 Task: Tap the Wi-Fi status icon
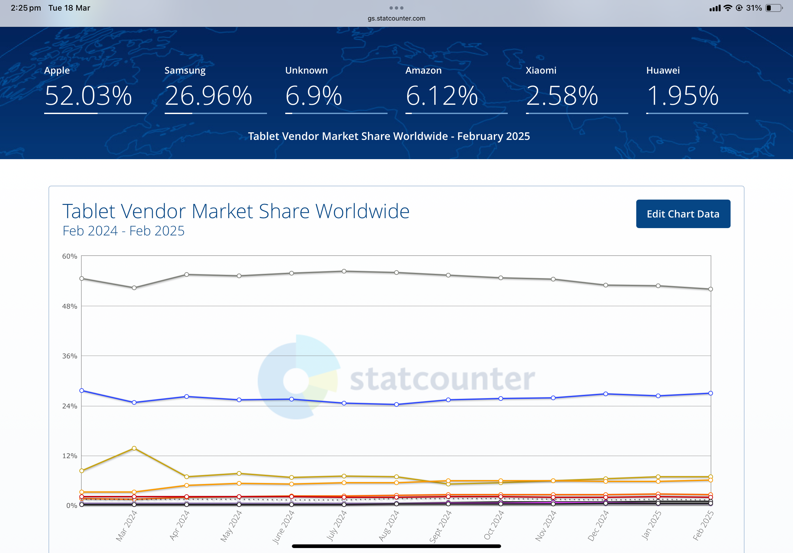point(728,8)
